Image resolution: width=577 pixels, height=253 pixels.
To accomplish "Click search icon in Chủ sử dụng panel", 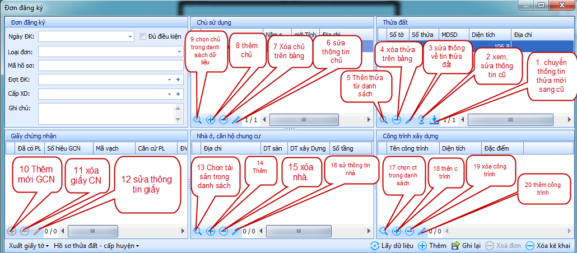I will [197, 119].
